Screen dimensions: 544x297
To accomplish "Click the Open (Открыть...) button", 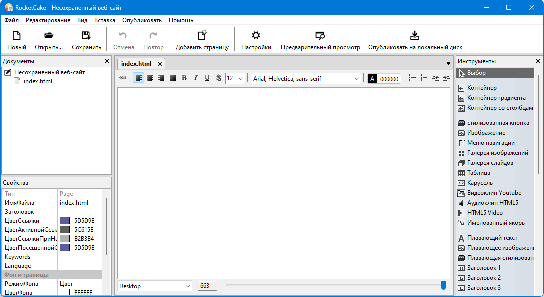I will click(x=49, y=40).
